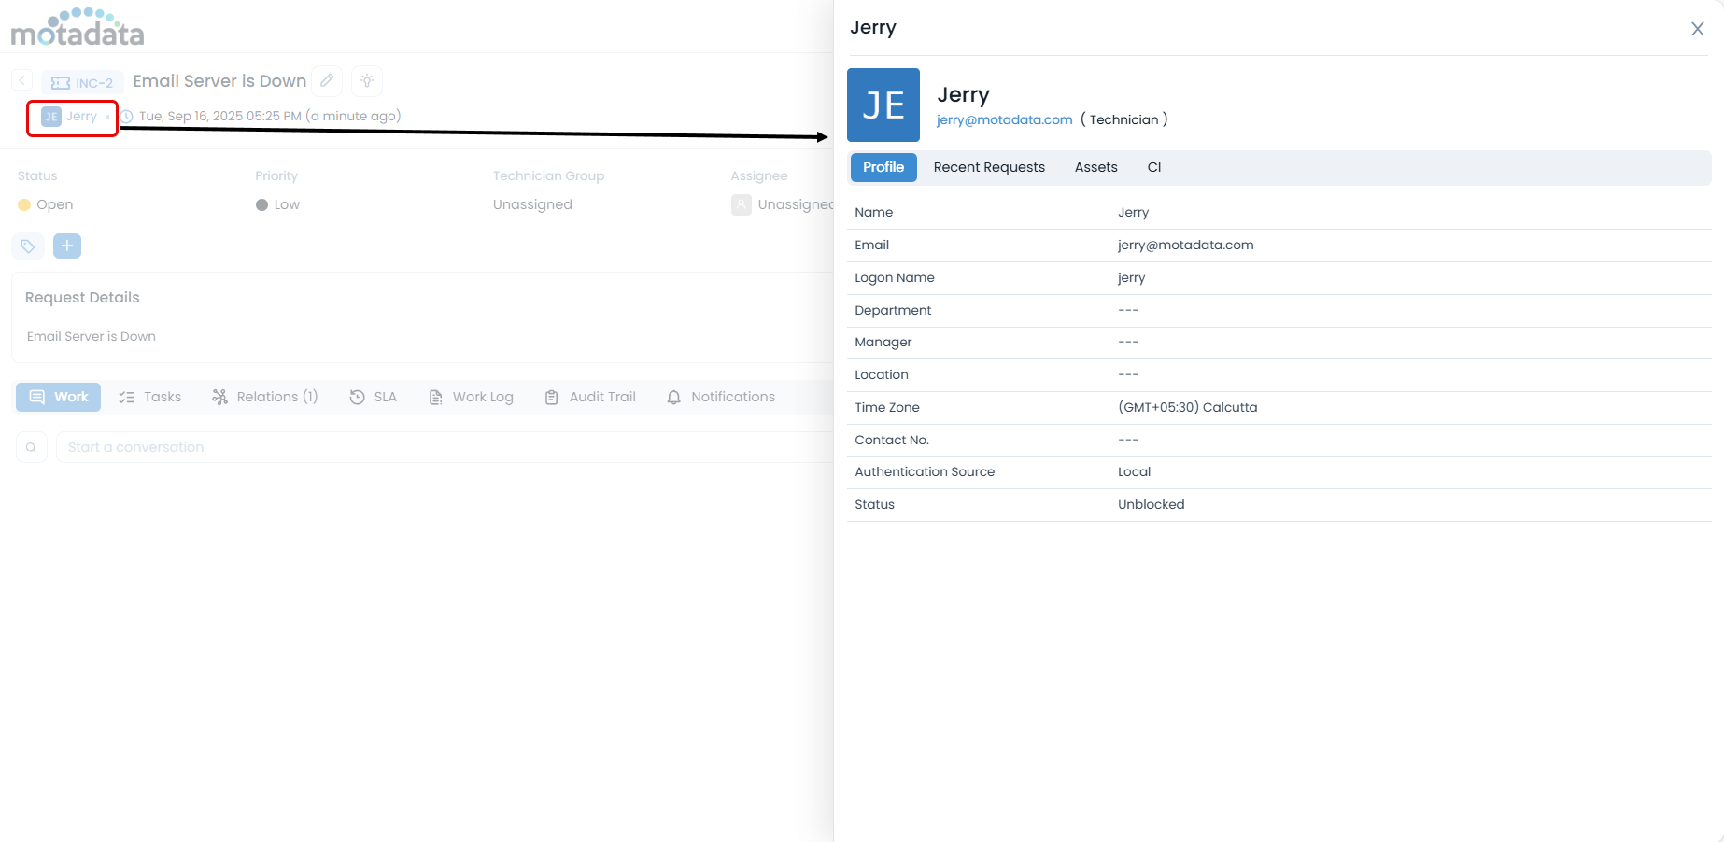Select the Assets tab in profile

click(x=1095, y=168)
